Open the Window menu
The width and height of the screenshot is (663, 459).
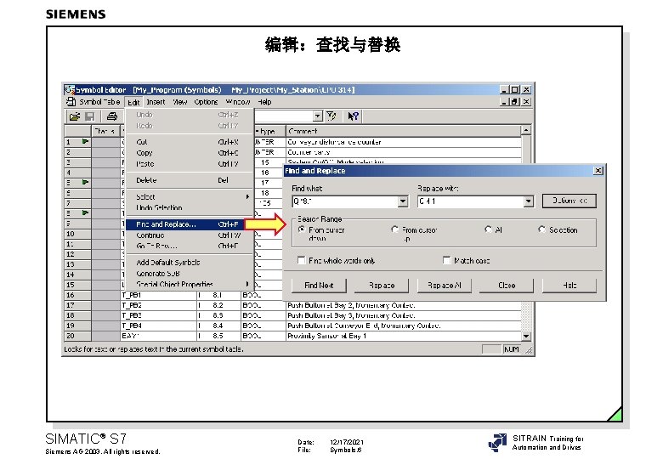(238, 102)
